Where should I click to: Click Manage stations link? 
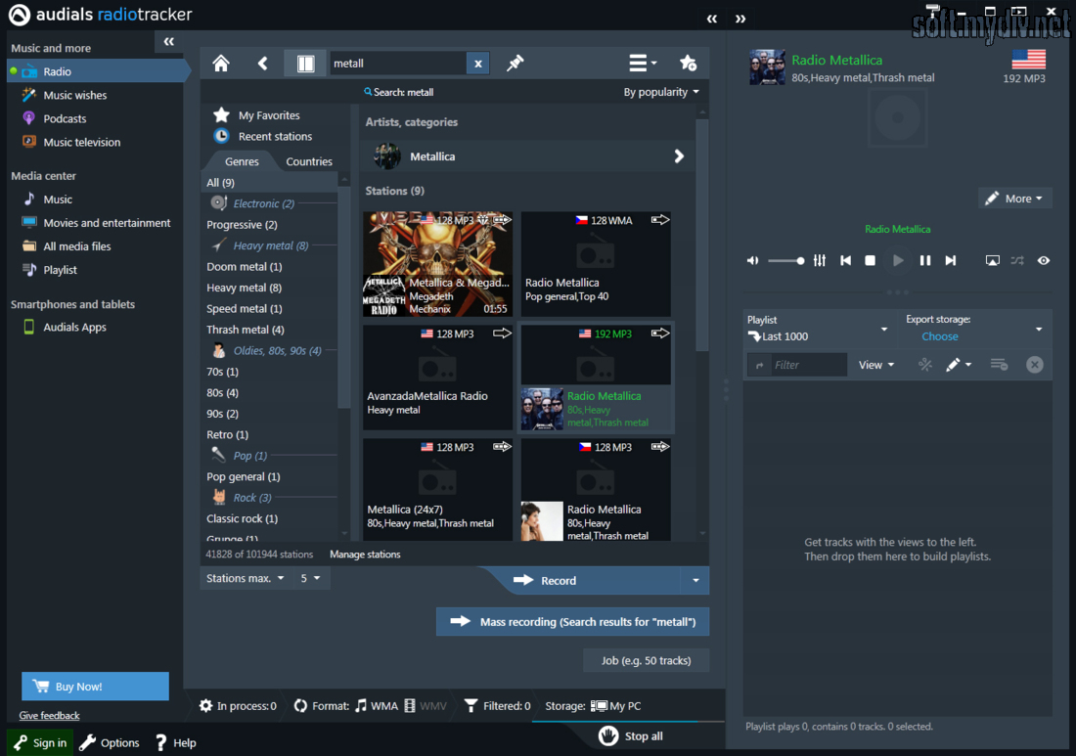point(365,555)
